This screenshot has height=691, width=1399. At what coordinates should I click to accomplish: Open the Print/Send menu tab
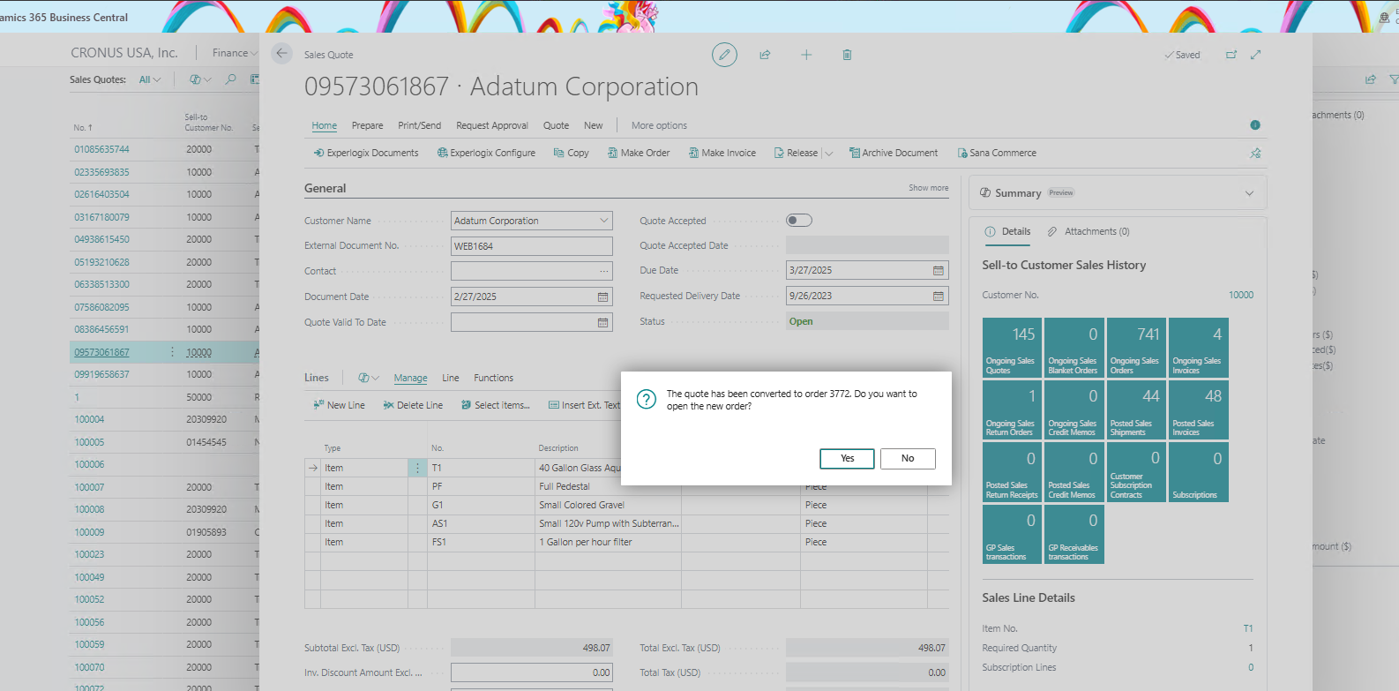(420, 125)
